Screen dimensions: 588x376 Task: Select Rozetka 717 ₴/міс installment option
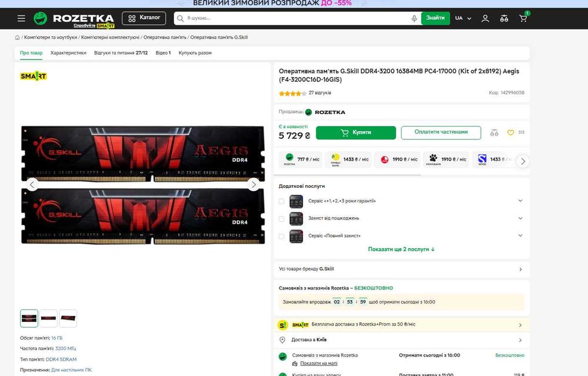(300, 159)
